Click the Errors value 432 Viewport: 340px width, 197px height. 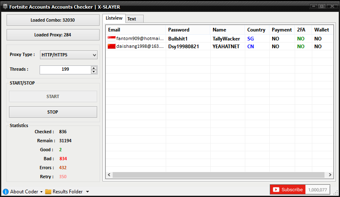pos(63,168)
